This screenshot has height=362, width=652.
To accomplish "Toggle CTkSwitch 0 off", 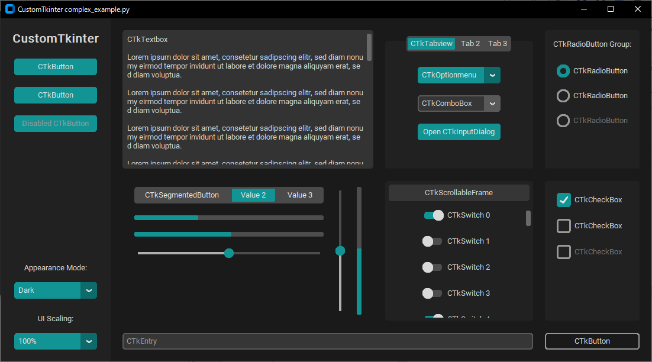I will click(x=433, y=215).
